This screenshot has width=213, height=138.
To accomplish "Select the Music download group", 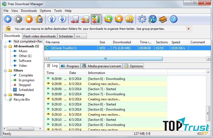I will tap(23, 51).
